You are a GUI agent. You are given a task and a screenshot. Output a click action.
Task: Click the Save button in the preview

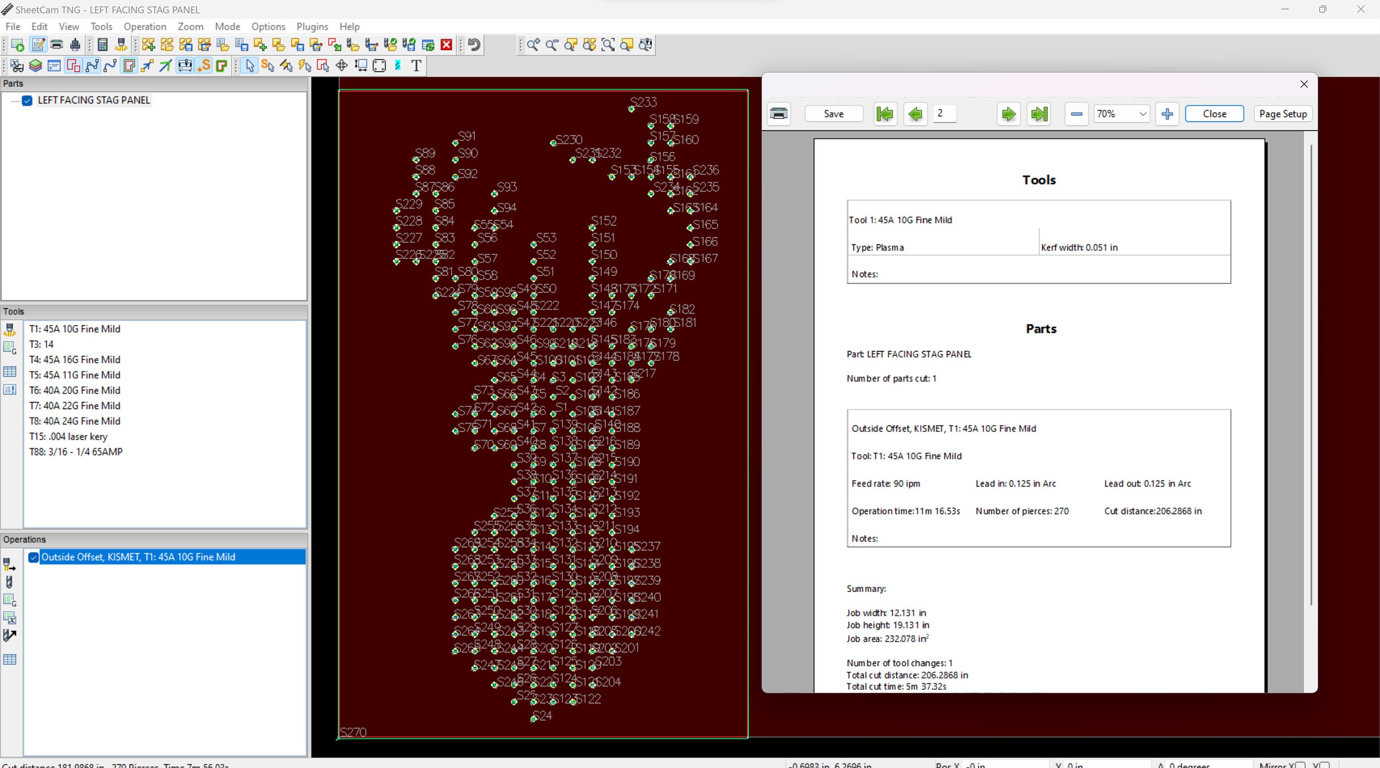tap(834, 114)
